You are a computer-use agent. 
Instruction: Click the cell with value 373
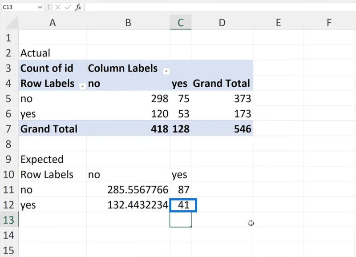point(222,98)
